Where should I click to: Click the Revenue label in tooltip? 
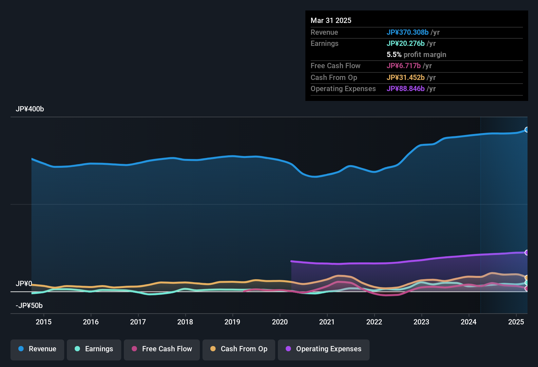click(x=324, y=32)
